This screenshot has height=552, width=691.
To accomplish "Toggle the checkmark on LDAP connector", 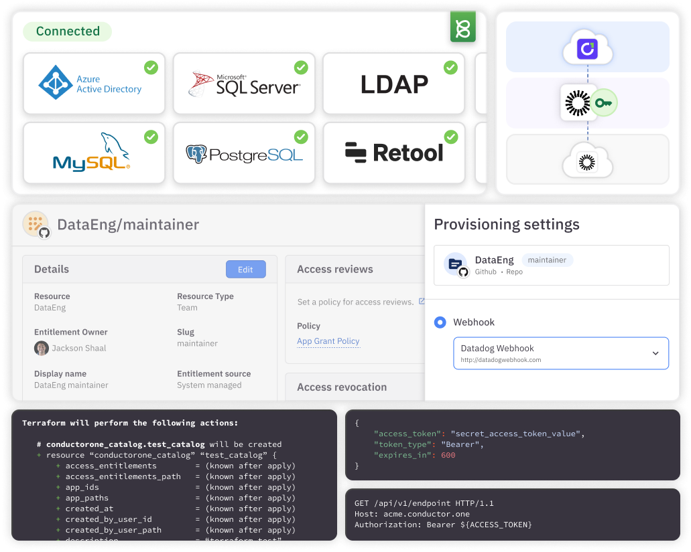I will [x=451, y=68].
